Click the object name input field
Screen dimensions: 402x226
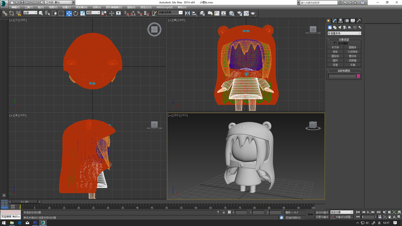tap(342, 76)
